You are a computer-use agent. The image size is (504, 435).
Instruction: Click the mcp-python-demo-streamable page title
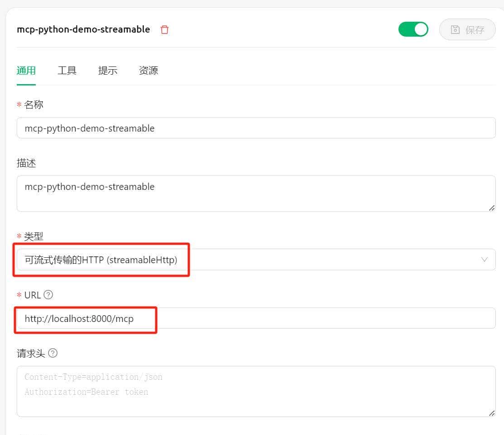[x=83, y=29]
